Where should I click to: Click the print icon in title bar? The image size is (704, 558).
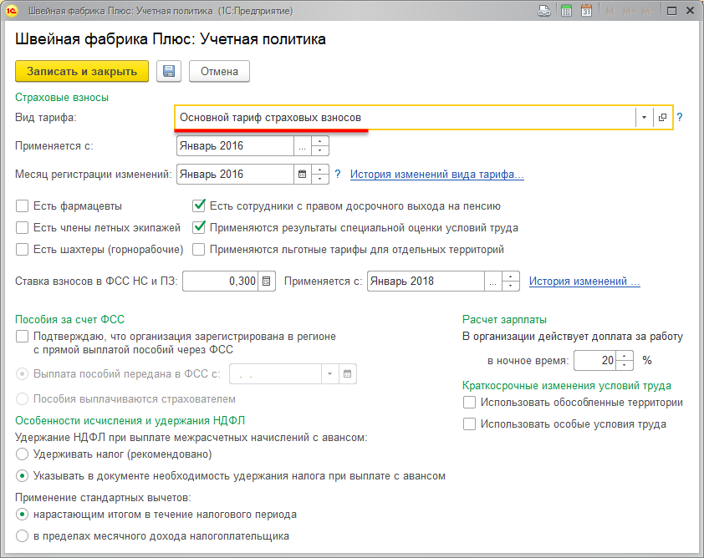pyautogui.click(x=544, y=11)
